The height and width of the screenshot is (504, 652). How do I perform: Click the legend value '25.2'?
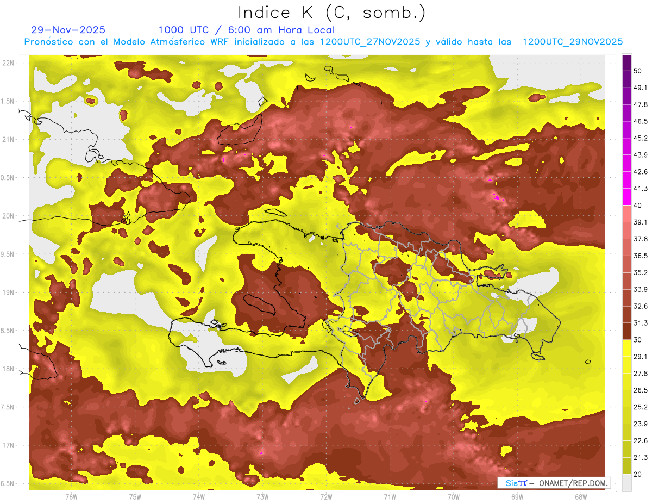coord(640,407)
